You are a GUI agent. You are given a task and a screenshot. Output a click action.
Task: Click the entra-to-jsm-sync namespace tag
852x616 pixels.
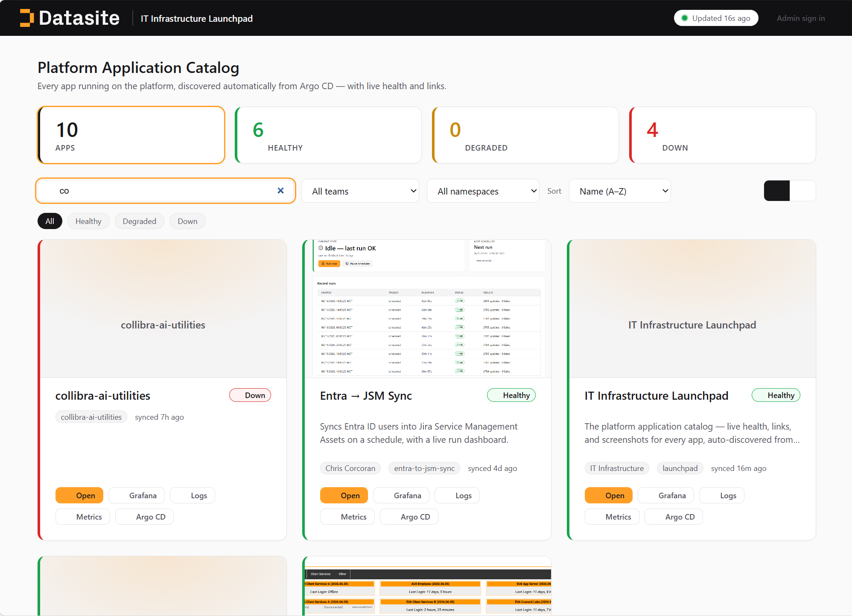(x=424, y=468)
